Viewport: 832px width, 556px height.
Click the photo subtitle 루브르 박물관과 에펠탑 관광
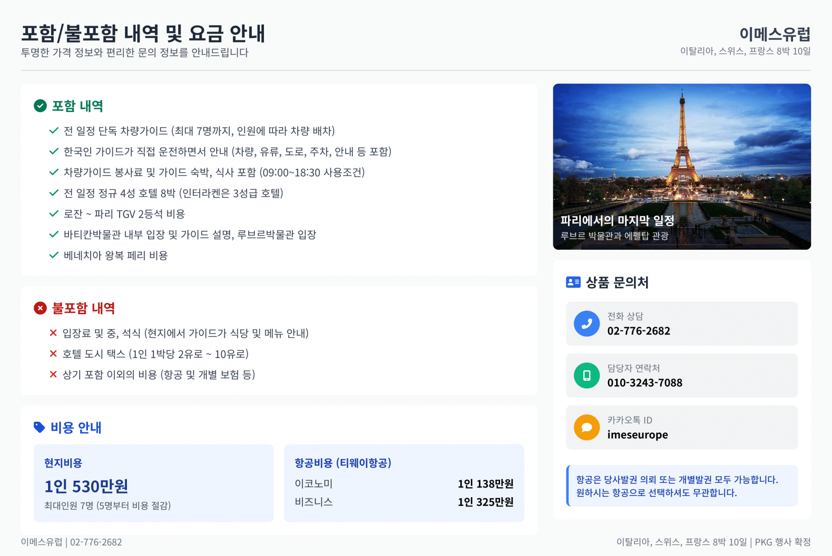pyautogui.click(x=614, y=236)
